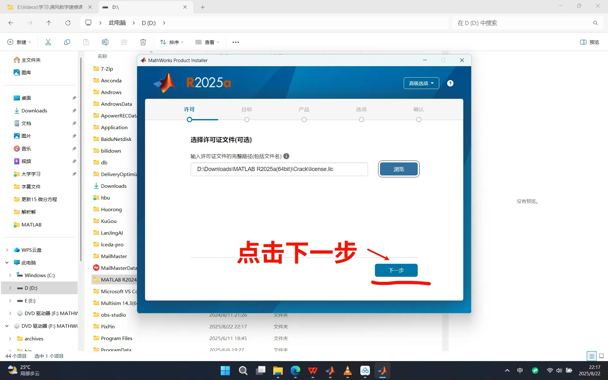
Task: Refresh the current folder view
Action: click(x=68, y=23)
